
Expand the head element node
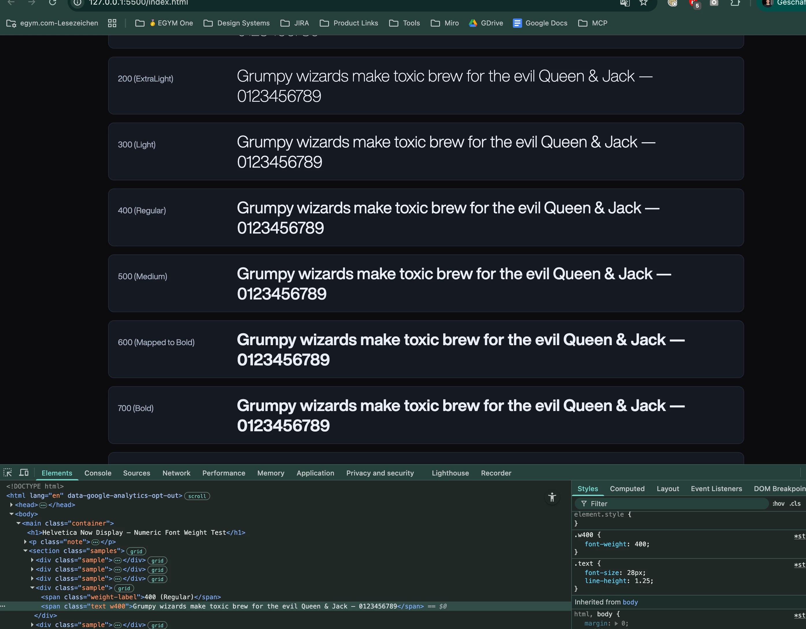pos(12,505)
